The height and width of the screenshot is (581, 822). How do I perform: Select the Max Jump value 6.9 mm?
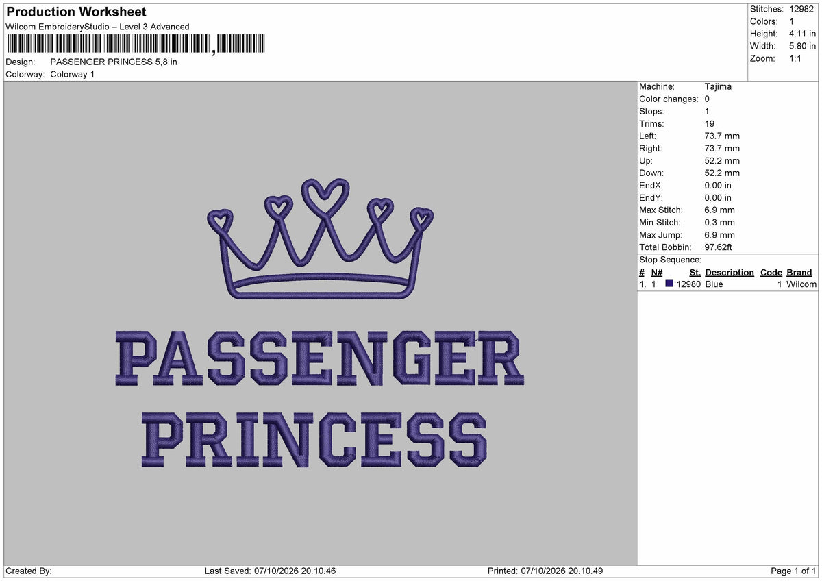pyautogui.click(x=720, y=234)
